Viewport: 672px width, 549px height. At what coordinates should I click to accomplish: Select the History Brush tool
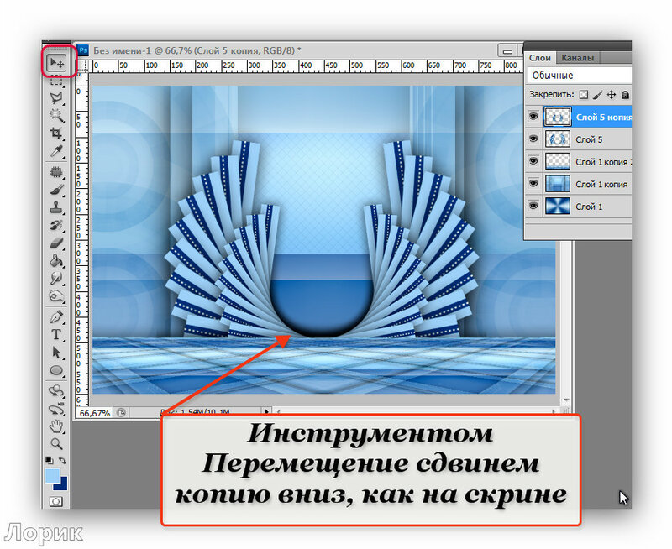(56, 225)
